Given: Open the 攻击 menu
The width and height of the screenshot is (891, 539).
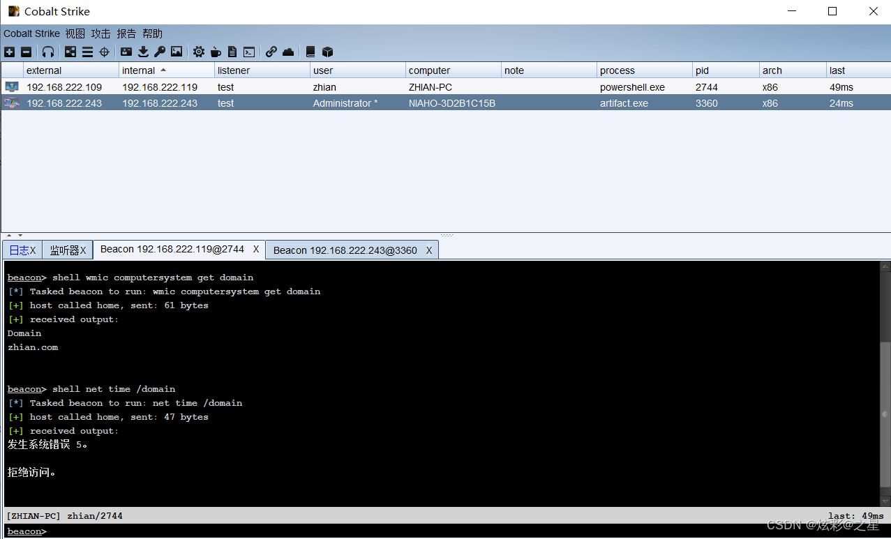Looking at the screenshot, I should [101, 33].
